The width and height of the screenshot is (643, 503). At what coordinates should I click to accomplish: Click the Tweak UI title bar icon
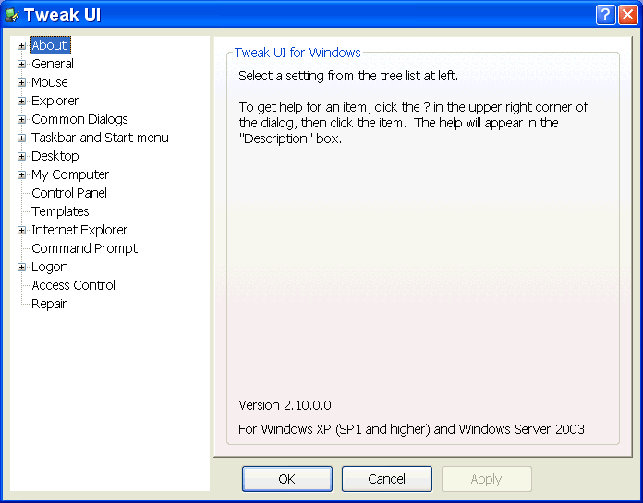12,16
